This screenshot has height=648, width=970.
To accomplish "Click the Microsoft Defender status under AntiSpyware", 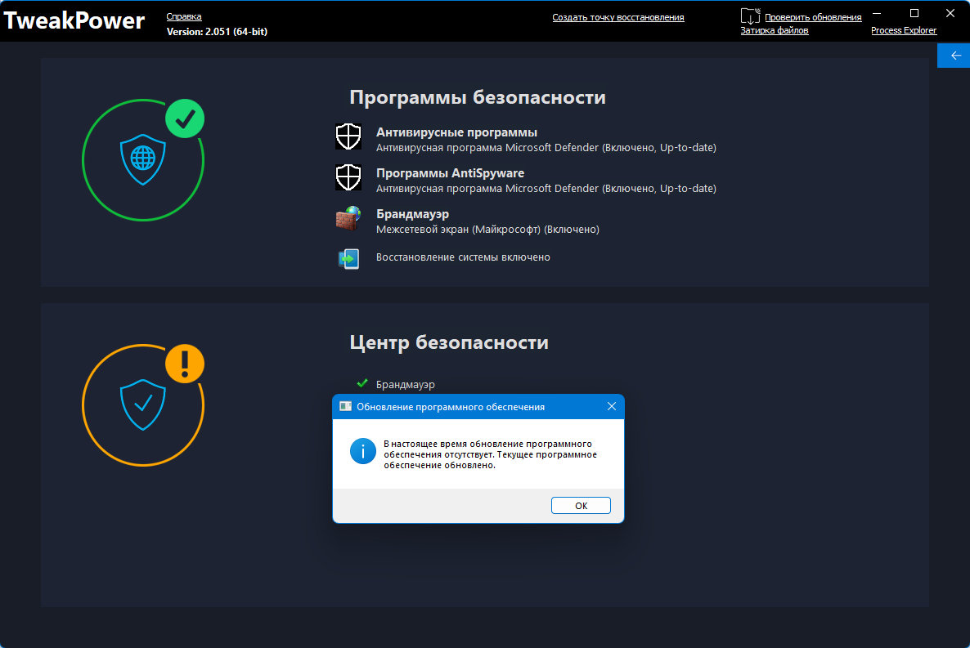I will click(546, 189).
